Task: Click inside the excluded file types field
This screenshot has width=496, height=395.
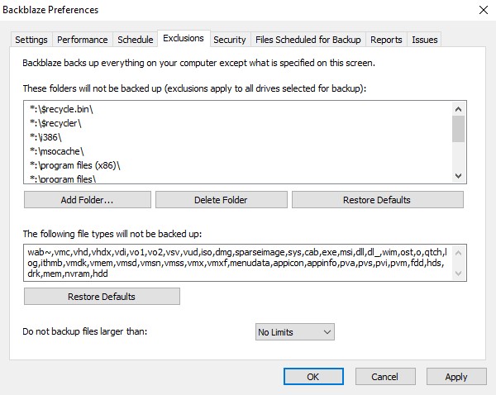Action: (x=239, y=263)
